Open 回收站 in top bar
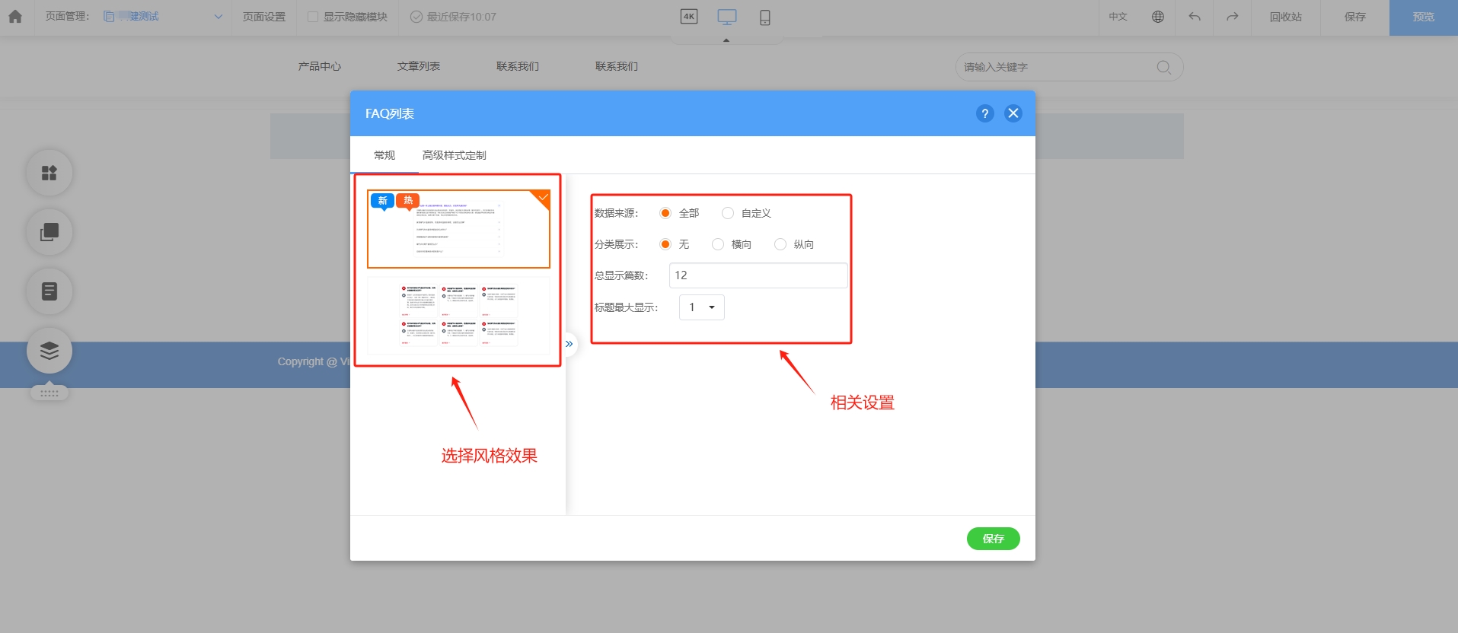Image resolution: width=1458 pixels, height=633 pixels. click(1286, 17)
